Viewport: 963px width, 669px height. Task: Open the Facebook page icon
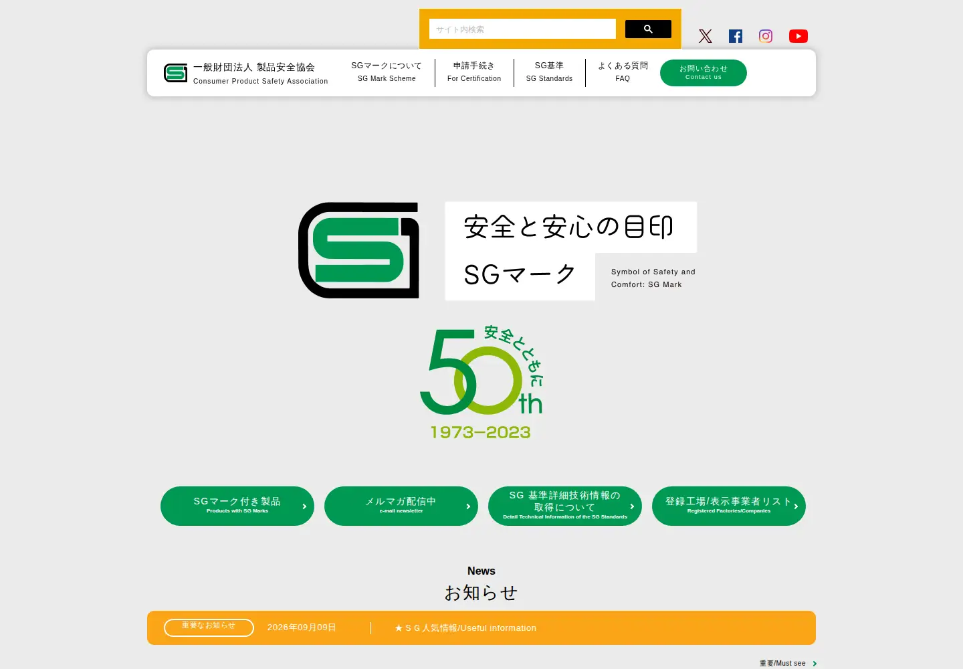(736, 36)
